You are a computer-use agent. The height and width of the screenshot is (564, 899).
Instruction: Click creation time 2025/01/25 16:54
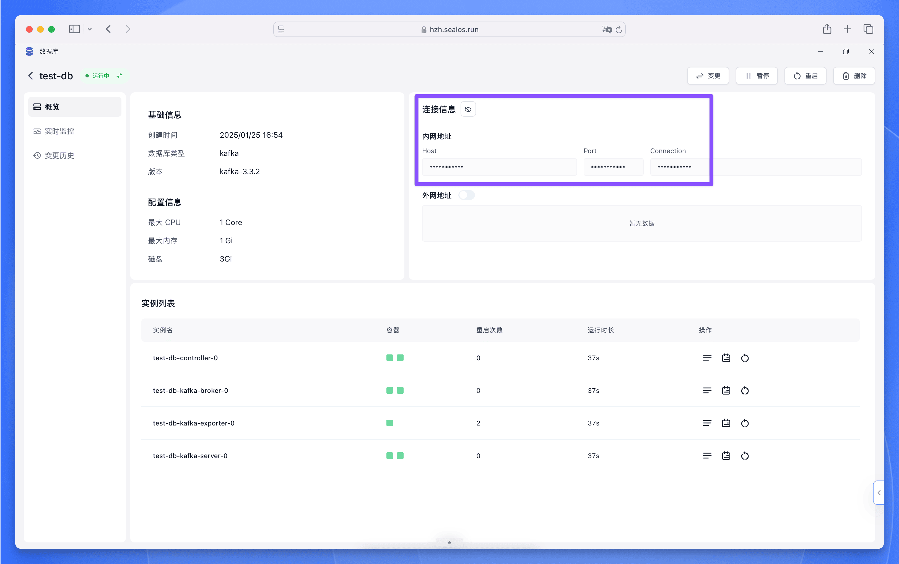(251, 135)
